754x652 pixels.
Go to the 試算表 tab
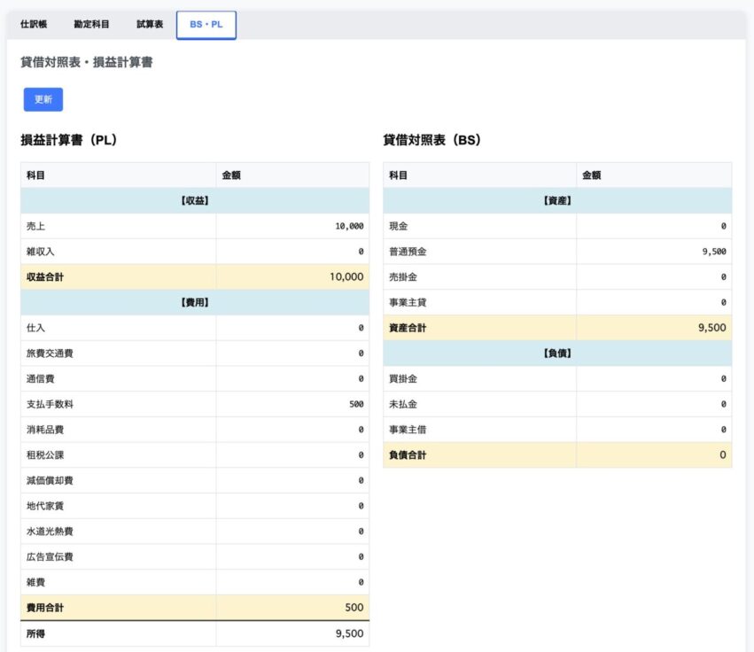tap(150, 25)
